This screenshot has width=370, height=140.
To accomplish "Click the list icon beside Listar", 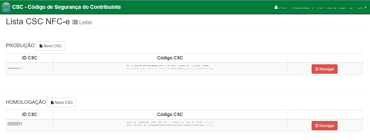I will [75, 22].
